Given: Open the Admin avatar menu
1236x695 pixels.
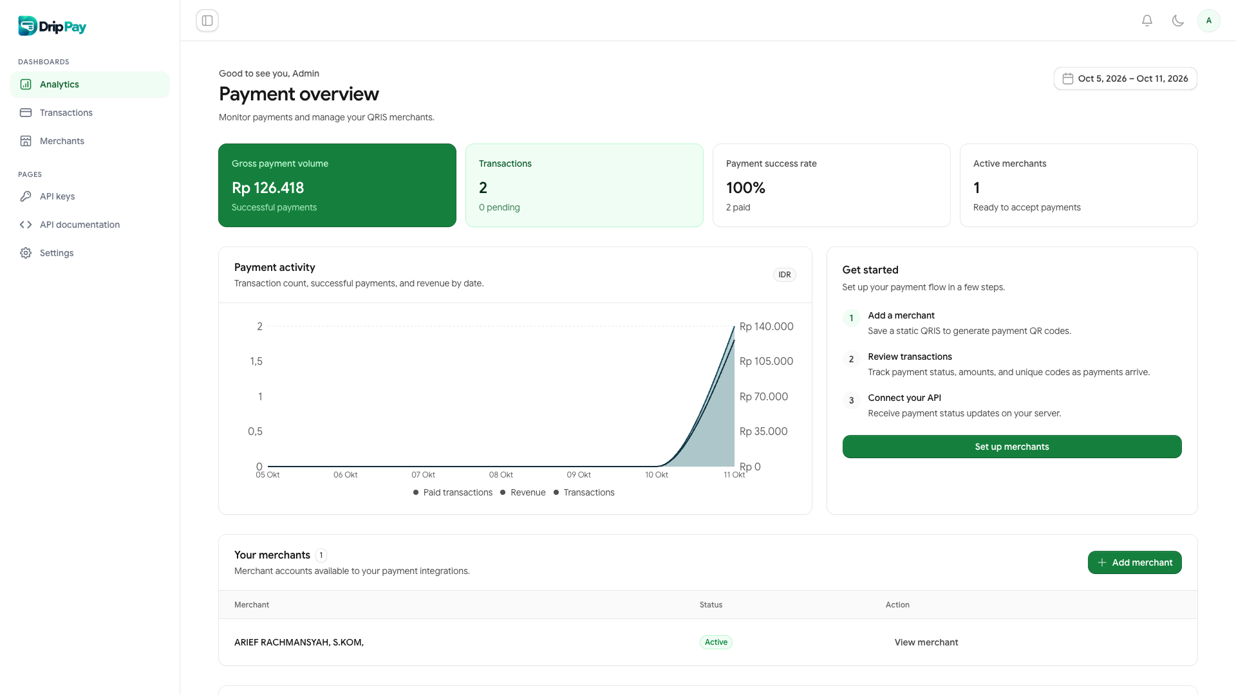Looking at the screenshot, I should (x=1209, y=21).
